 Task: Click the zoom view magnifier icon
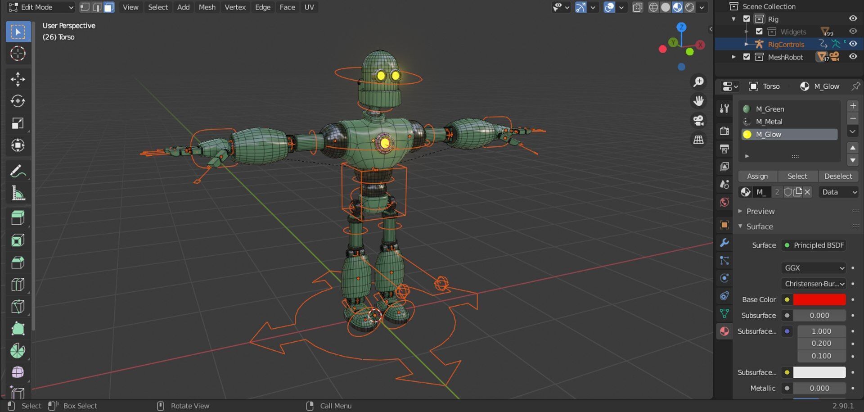pos(698,81)
